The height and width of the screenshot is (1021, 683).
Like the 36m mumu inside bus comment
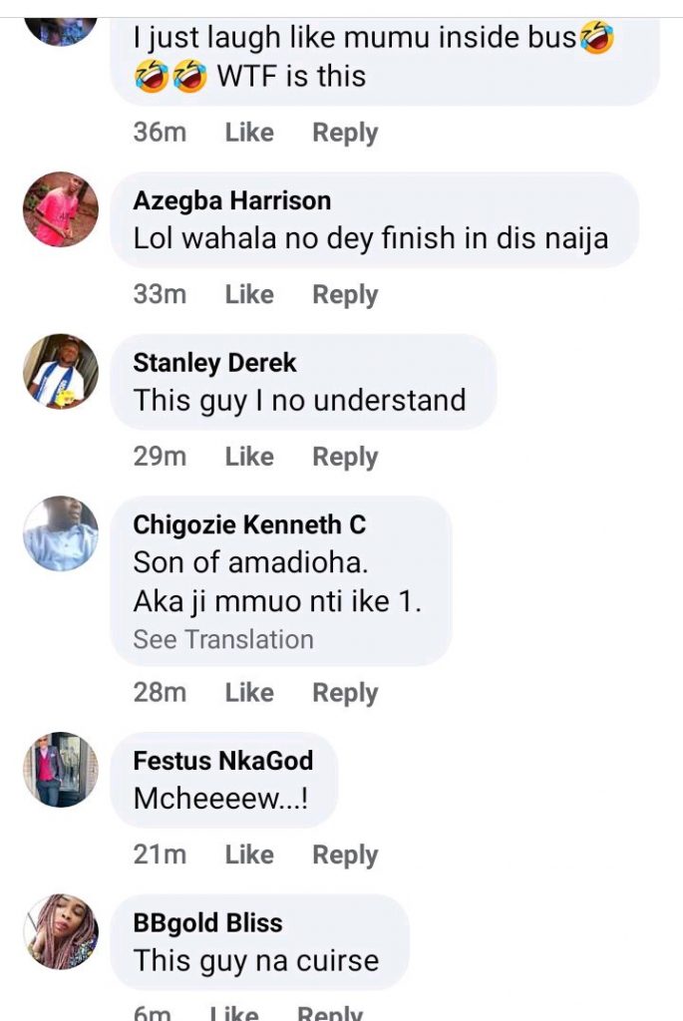(249, 133)
